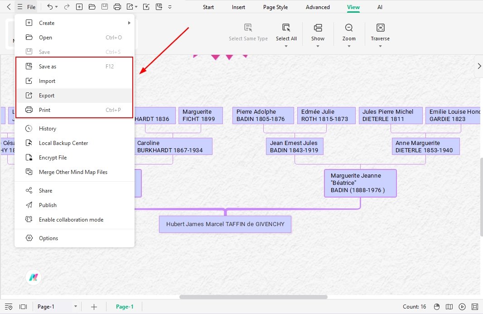This screenshot has width=483, height=314.
Task: Click the Save as toolbar icon
Action: click(x=159, y=7)
